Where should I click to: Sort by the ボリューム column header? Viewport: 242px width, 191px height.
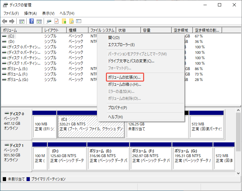(x=22, y=30)
